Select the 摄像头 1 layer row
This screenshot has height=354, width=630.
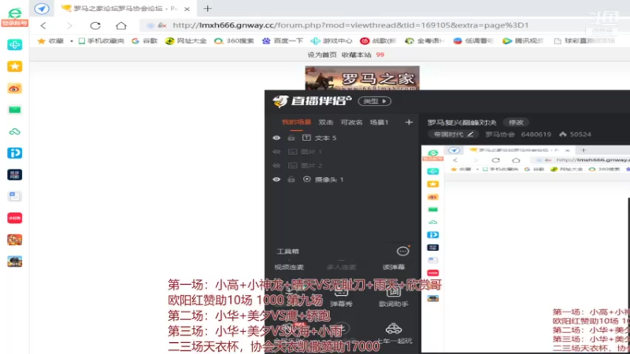(341, 179)
